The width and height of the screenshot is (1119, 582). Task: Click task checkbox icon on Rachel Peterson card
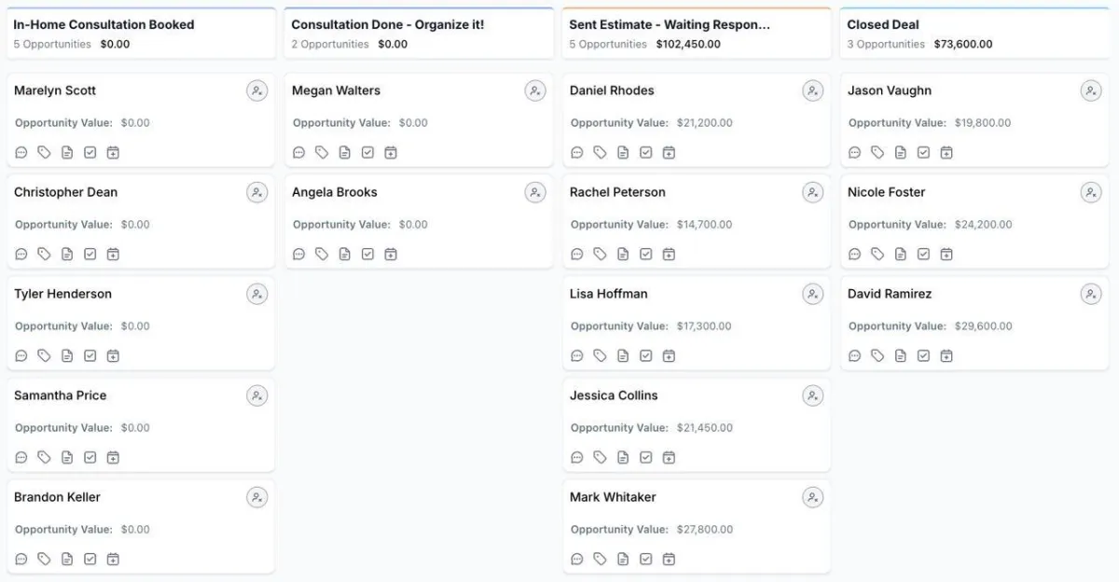[646, 254]
